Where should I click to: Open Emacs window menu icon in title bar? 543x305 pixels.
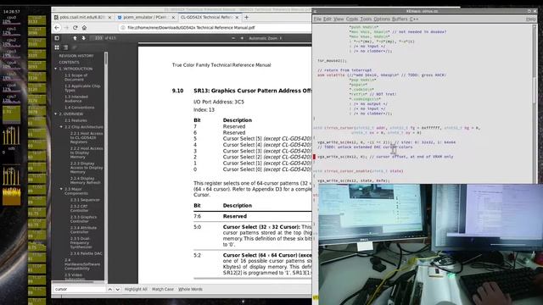(315, 11)
